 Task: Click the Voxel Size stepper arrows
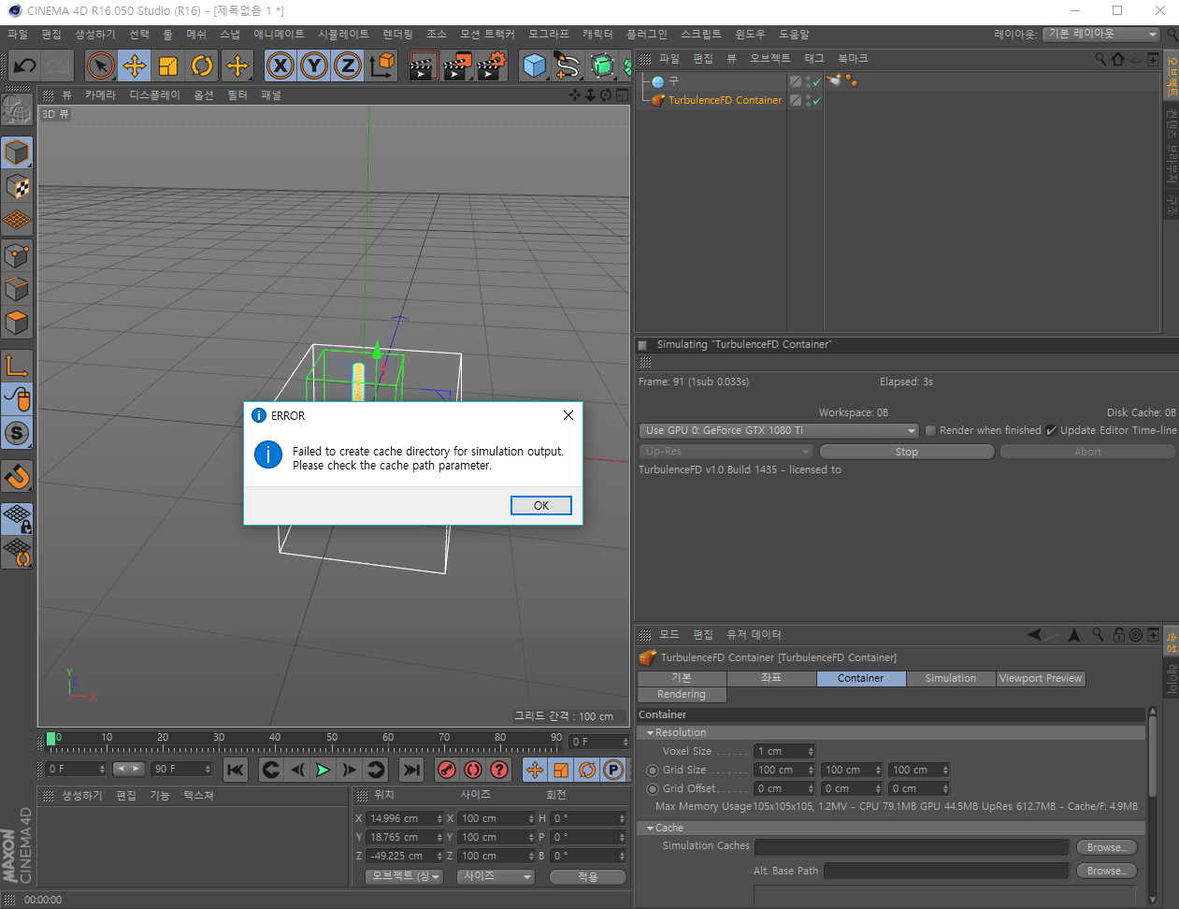(811, 751)
